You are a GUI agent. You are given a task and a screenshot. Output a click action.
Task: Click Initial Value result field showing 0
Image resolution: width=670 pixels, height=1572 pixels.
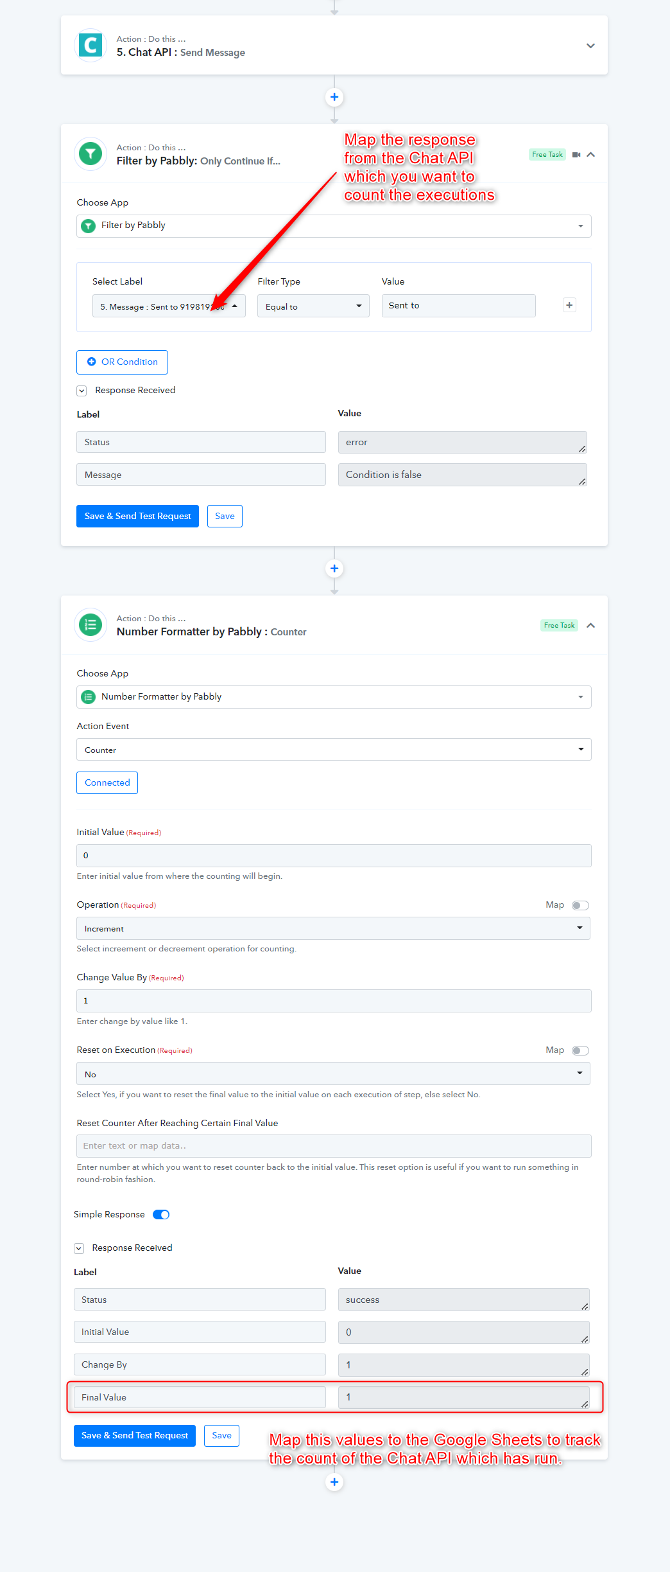(463, 1332)
